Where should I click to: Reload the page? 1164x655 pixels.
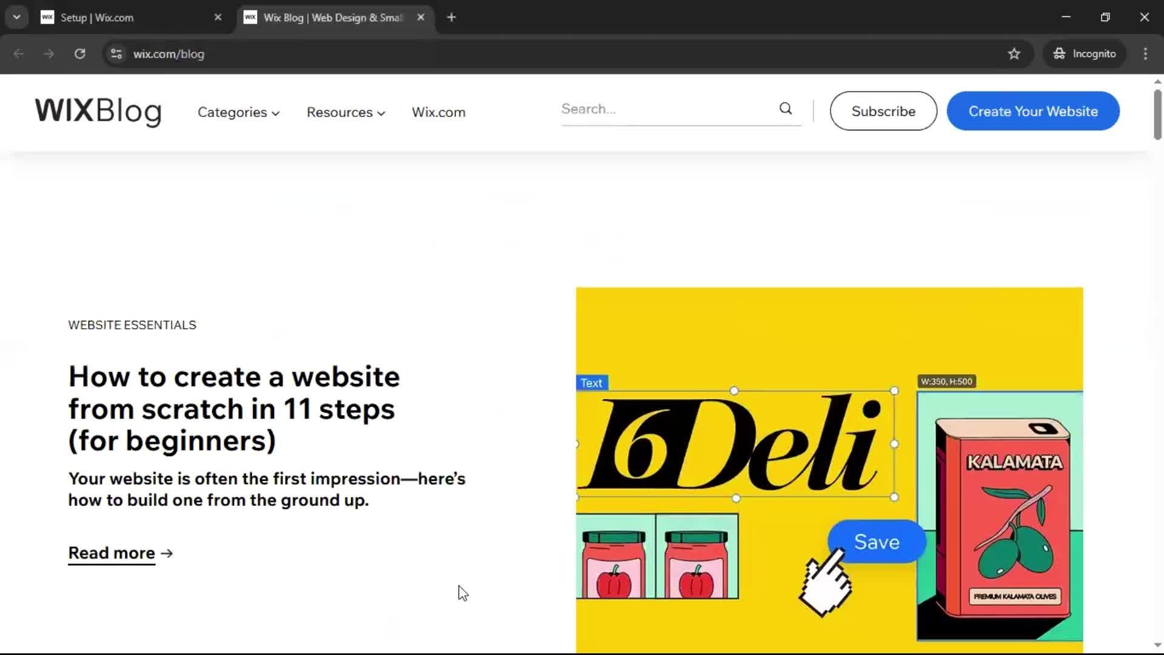pos(79,54)
